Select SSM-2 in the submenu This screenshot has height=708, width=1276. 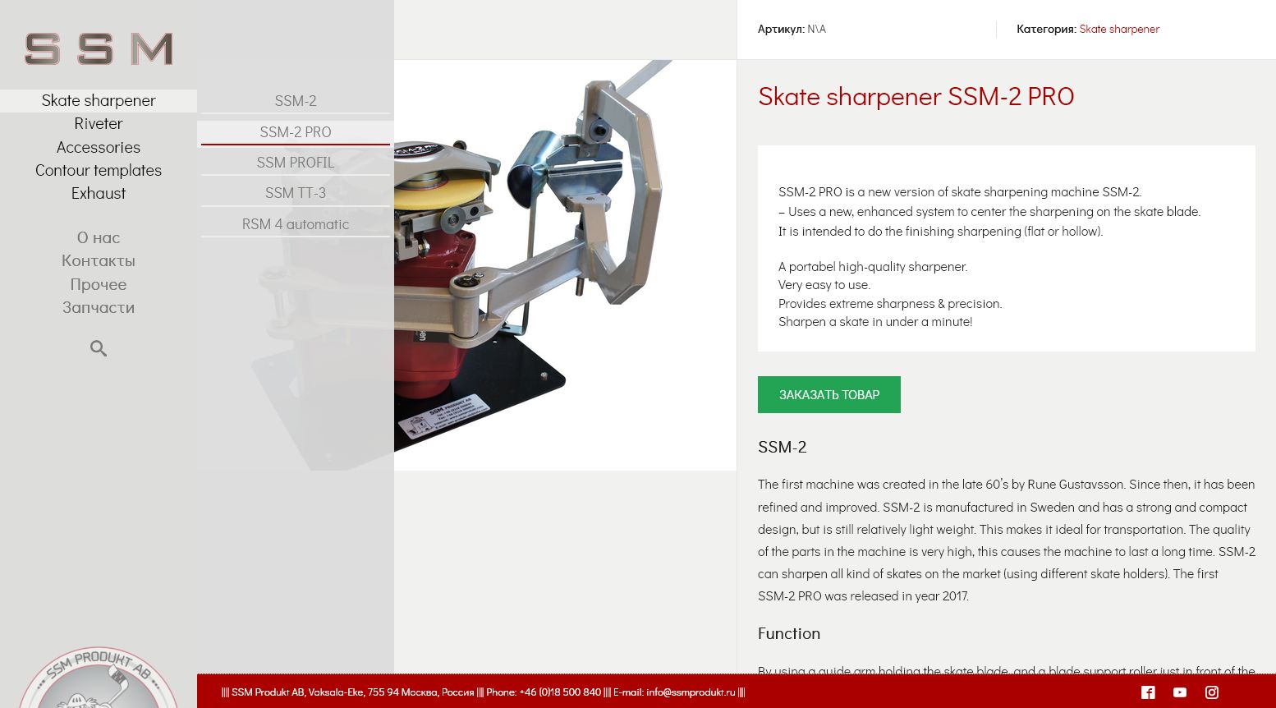pyautogui.click(x=296, y=101)
